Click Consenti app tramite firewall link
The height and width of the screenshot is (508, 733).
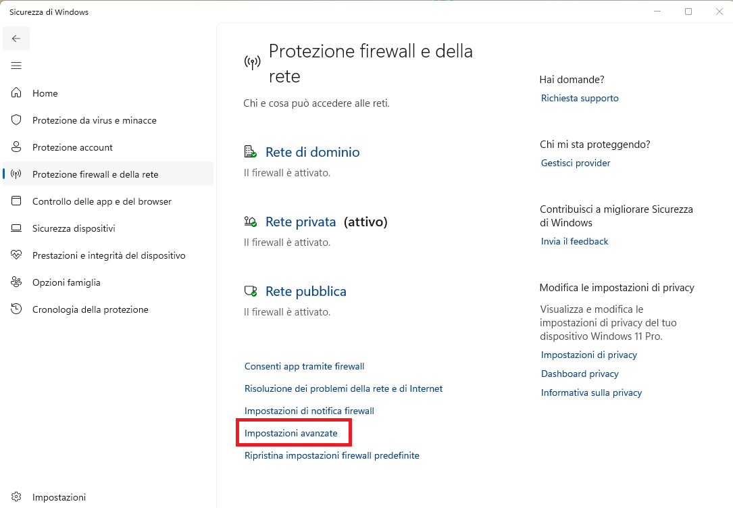[x=304, y=366]
